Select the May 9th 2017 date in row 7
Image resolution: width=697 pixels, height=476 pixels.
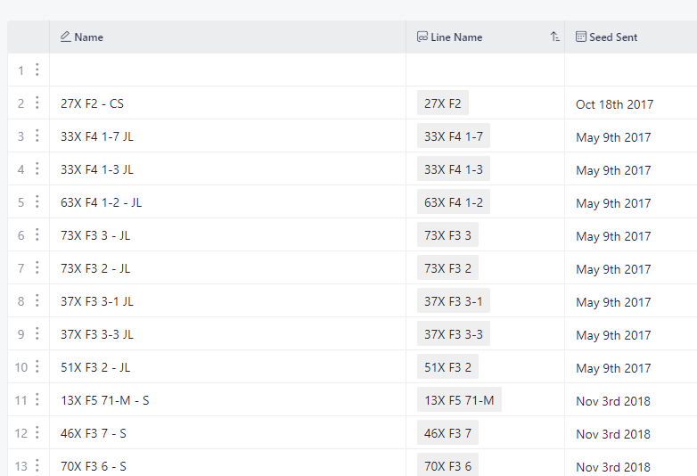(x=613, y=269)
